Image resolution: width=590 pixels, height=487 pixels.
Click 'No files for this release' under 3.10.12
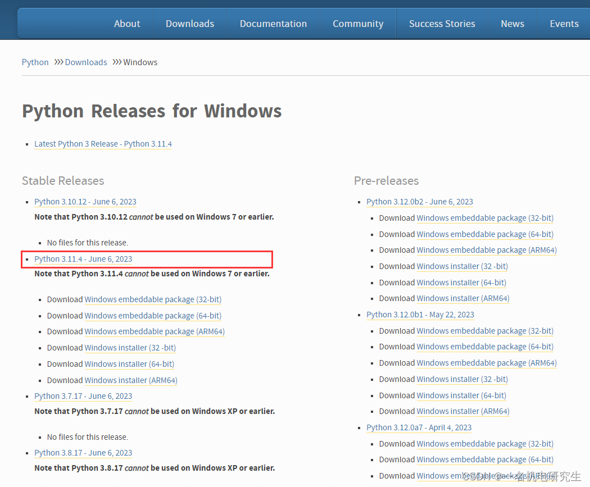tap(88, 243)
